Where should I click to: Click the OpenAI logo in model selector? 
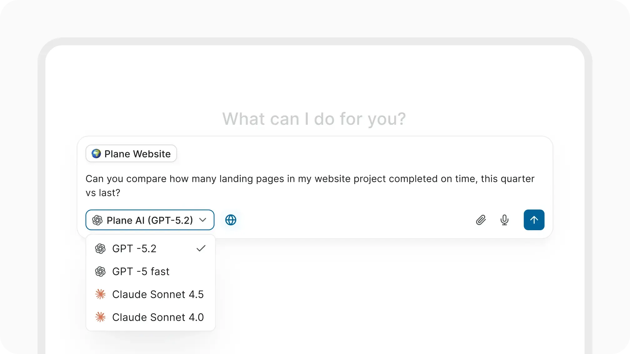97,220
